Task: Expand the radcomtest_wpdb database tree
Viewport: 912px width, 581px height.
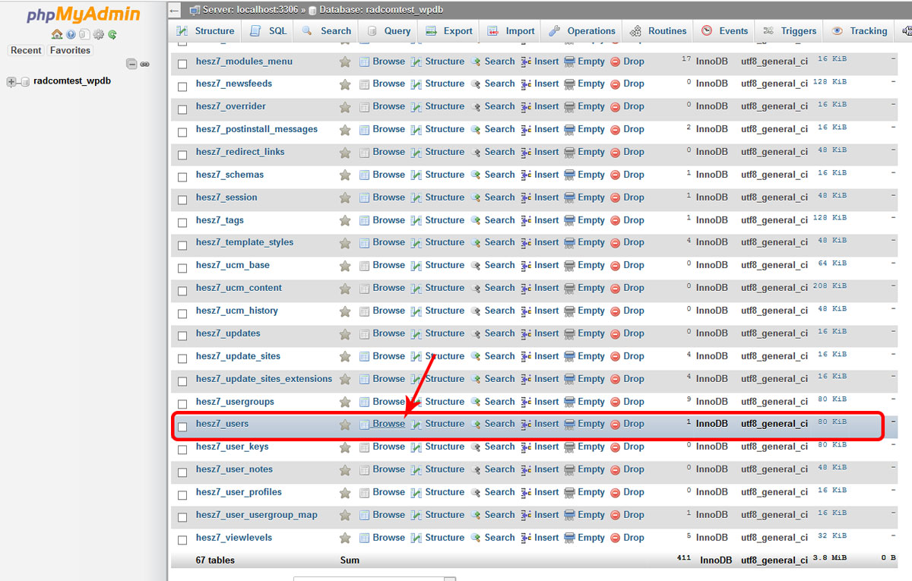Action: [x=12, y=82]
